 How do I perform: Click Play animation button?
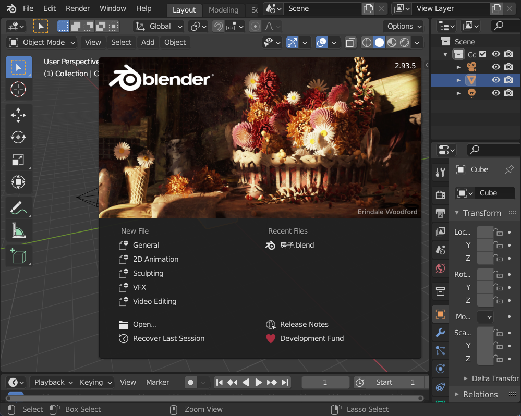click(259, 383)
